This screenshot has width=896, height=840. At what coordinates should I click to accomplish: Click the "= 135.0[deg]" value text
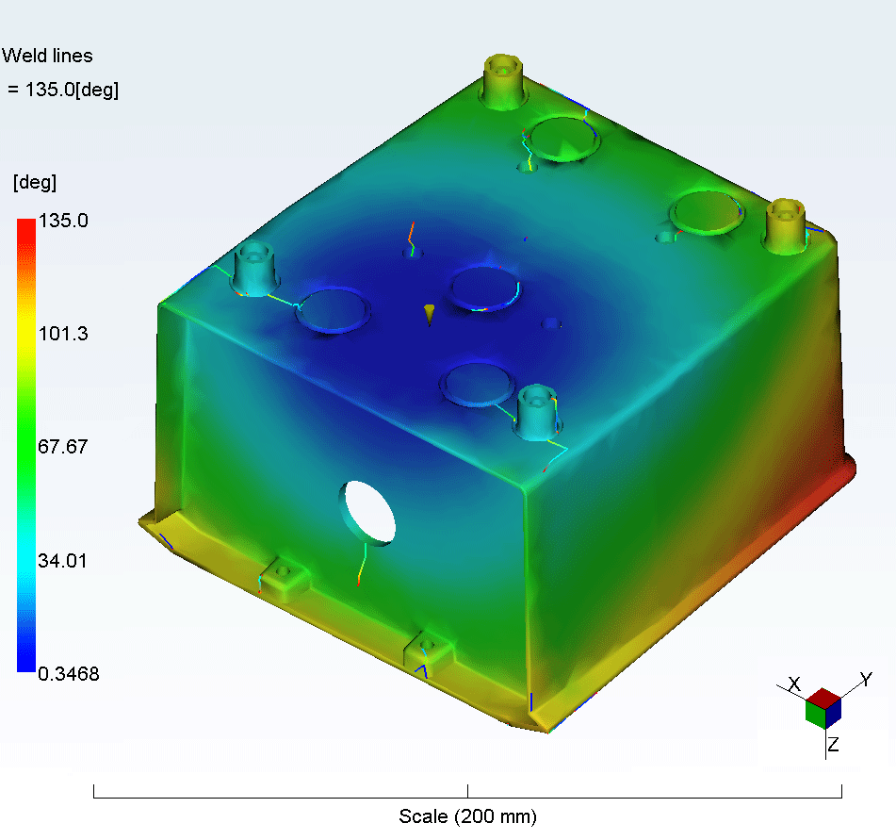coord(63,90)
